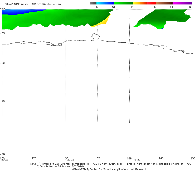
Task: Click the color bar label '34'
Action: pyautogui.click(x=132, y=7)
